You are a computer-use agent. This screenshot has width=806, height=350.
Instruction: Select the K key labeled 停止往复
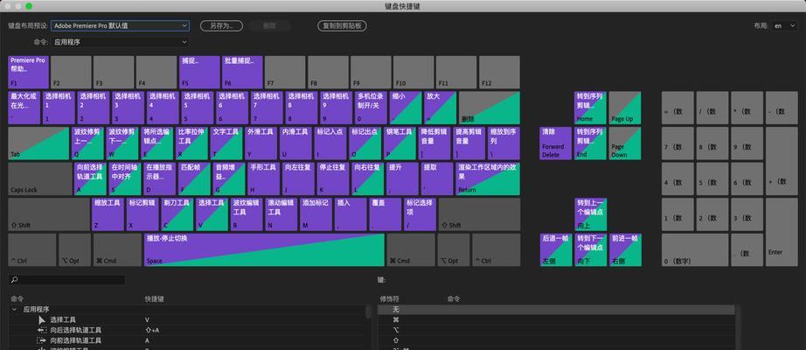(332, 179)
